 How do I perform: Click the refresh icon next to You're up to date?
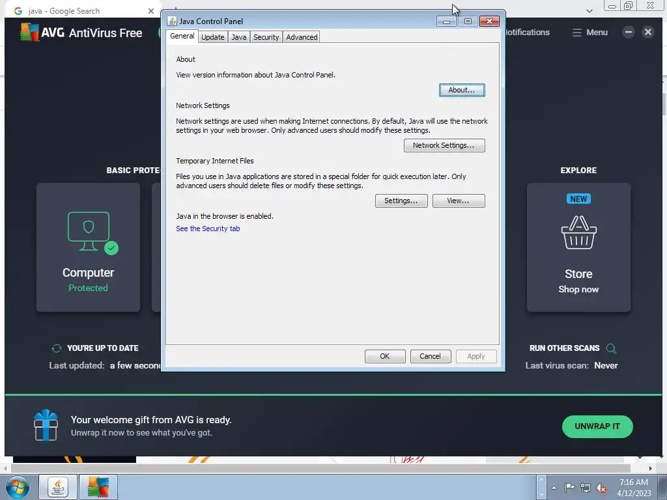(57, 349)
